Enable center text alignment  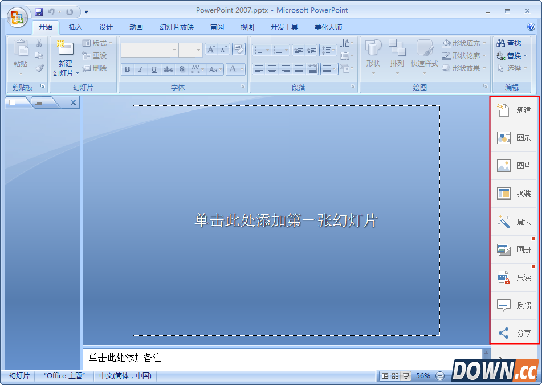pos(272,69)
